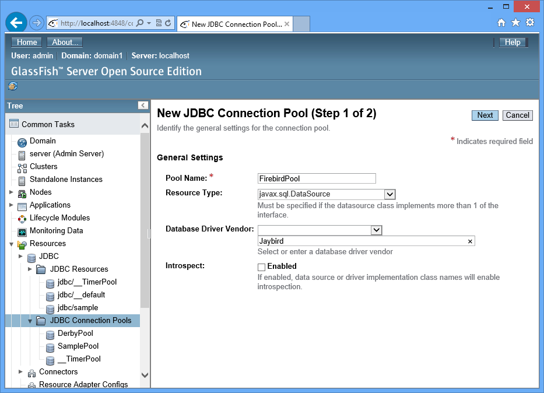The image size is (544, 393).
Task: Click the Home button in header
Action: tap(27, 42)
